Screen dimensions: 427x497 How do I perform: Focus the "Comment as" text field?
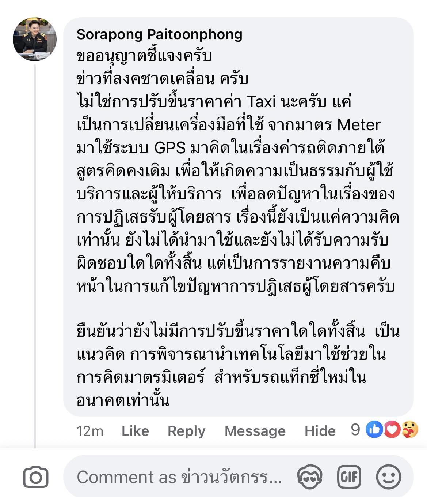(x=179, y=477)
